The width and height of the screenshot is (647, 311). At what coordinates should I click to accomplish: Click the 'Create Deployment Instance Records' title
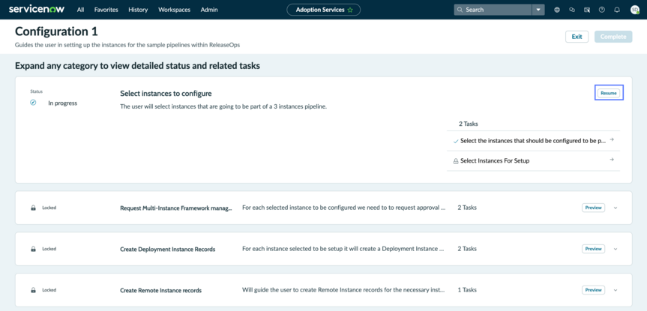(167, 249)
